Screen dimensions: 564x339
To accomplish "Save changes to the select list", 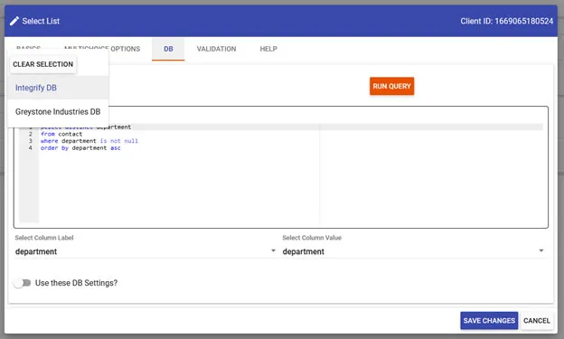I will (x=489, y=321).
